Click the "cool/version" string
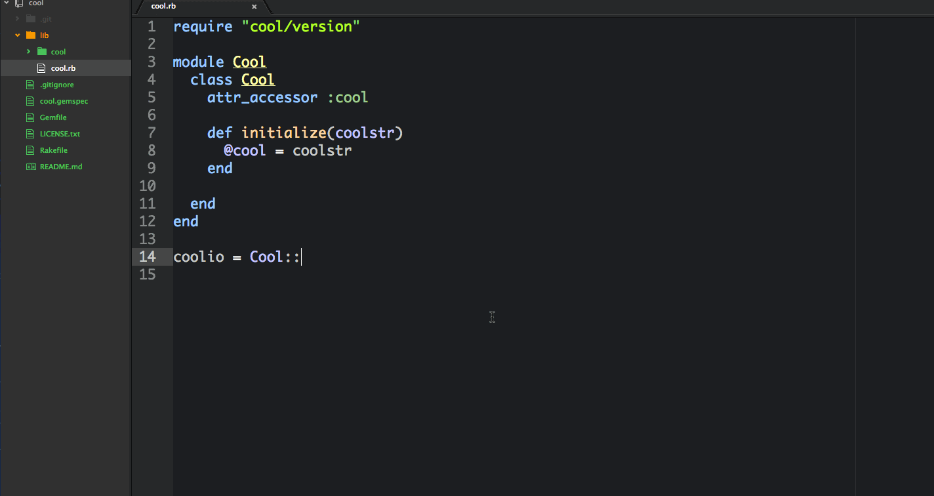 pyautogui.click(x=301, y=27)
